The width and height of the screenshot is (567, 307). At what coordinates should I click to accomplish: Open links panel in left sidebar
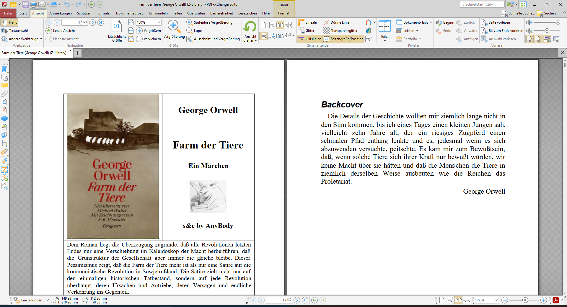point(4,152)
